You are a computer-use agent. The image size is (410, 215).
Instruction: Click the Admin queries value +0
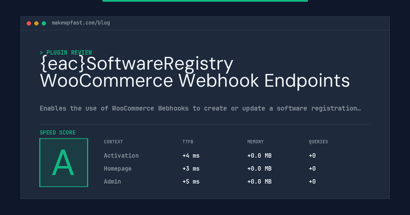pos(312,182)
